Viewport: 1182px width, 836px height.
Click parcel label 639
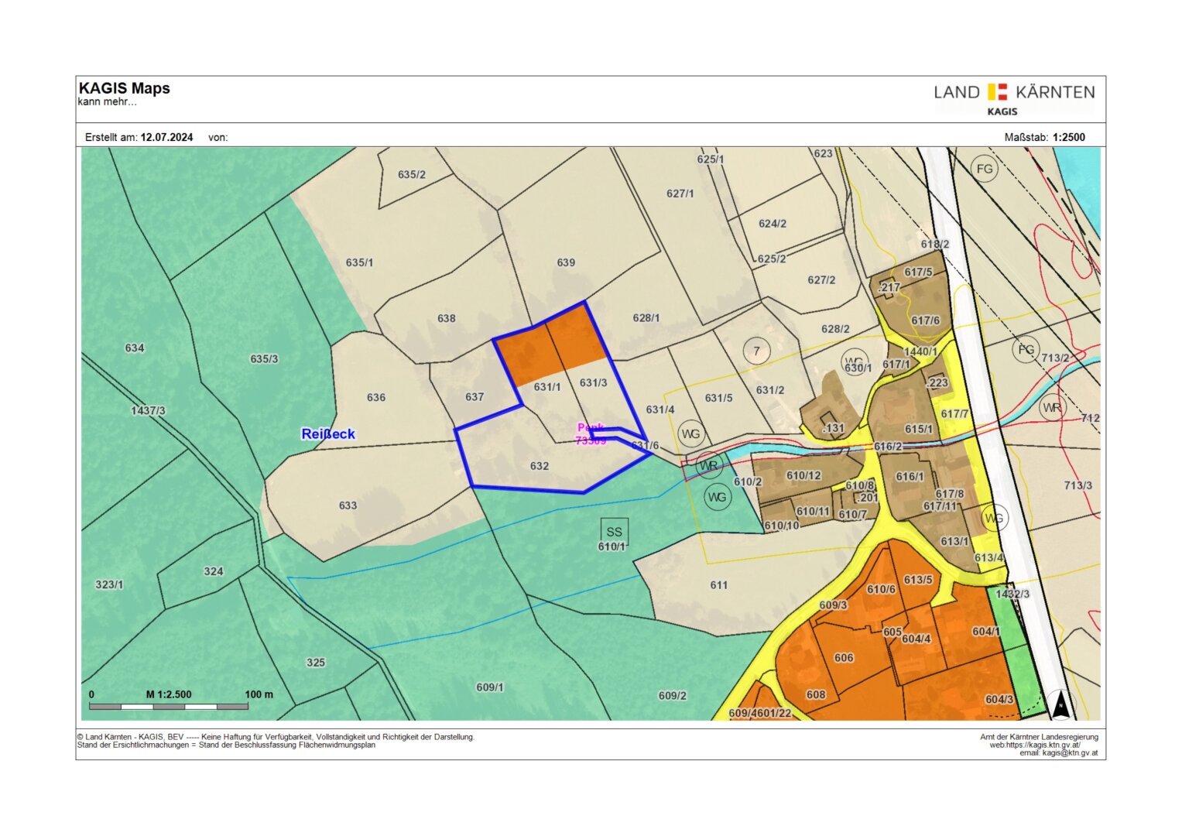(566, 262)
